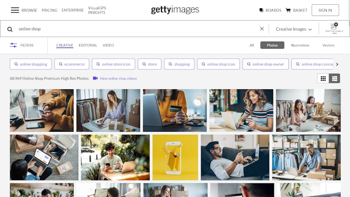Expand the Creative Images dropdown

[294, 29]
